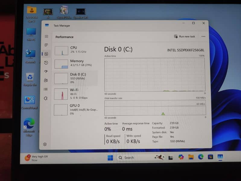Click the CPU mini graph thumbnail
Image resolution: width=241 pixels, height=181 pixels.
tap(61, 51)
